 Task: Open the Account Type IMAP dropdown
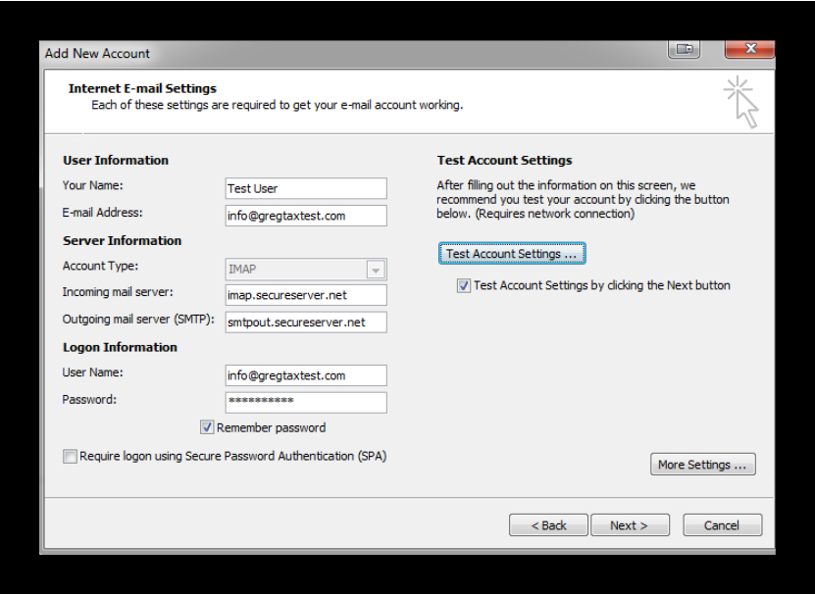click(306, 270)
